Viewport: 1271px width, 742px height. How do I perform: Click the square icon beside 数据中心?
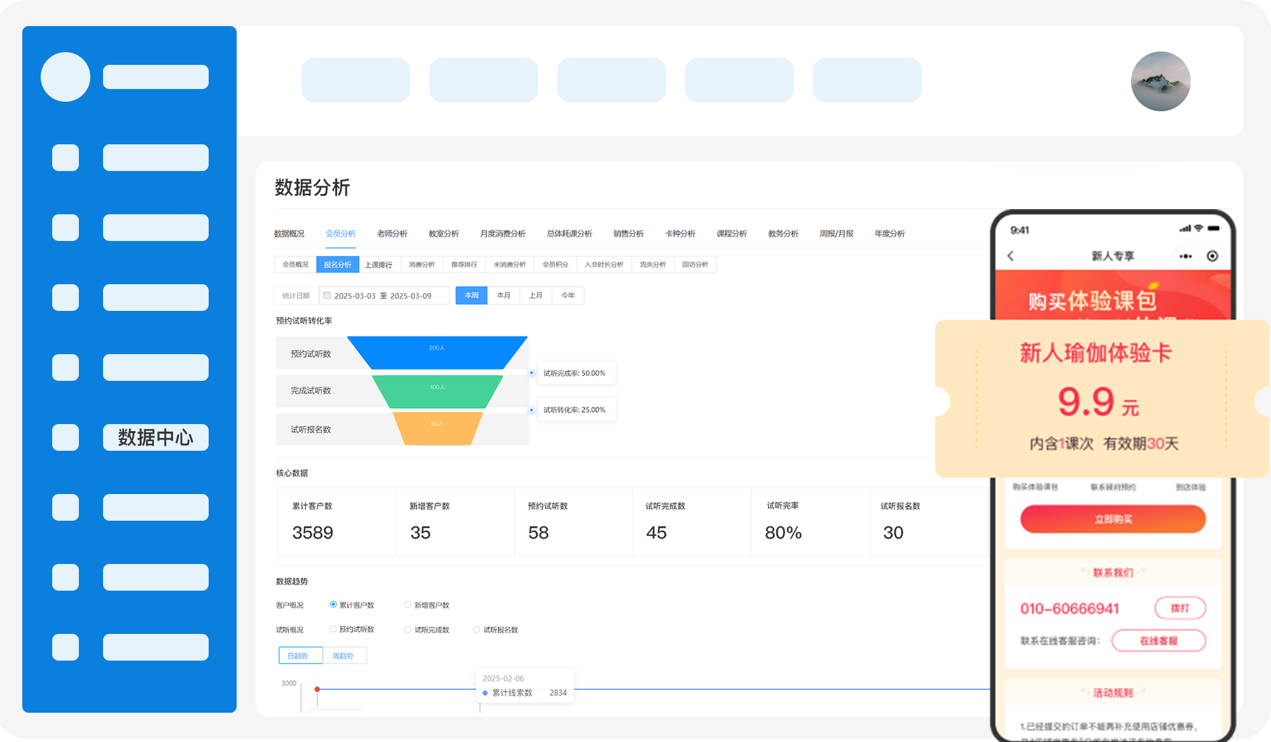tap(66, 437)
